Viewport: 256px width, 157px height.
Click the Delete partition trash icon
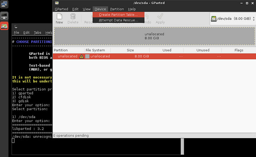tap(73, 16)
